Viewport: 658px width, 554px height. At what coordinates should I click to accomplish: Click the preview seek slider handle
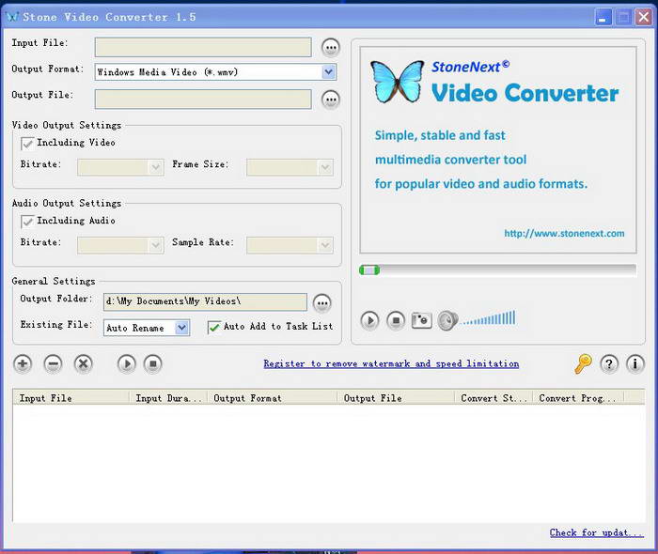point(369,270)
